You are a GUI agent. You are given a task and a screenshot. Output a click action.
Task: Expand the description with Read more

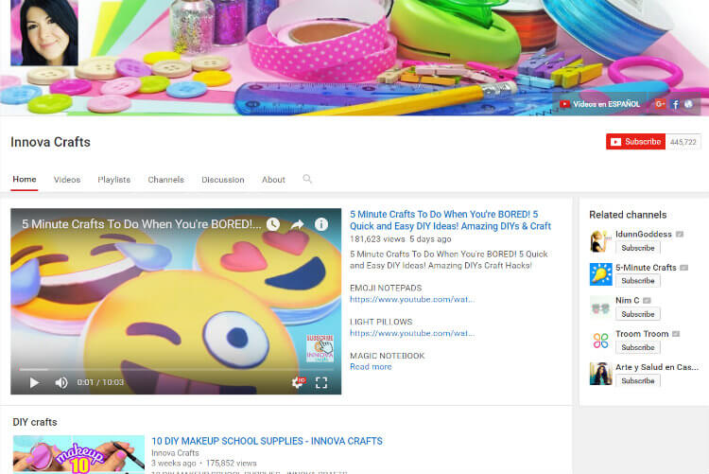pyautogui.click(x=371, y=367)
